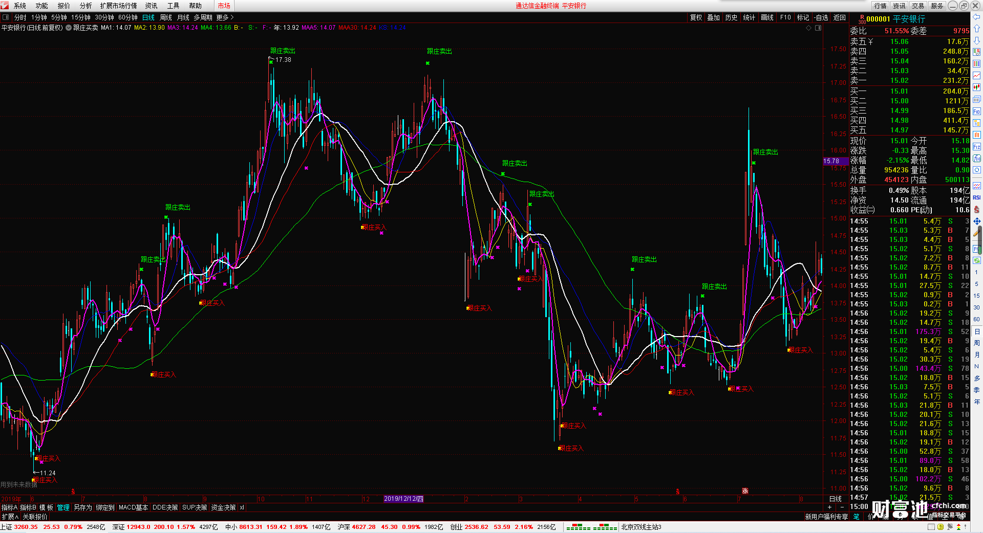Switch to the 60分钟 period tab

point(128,17)
